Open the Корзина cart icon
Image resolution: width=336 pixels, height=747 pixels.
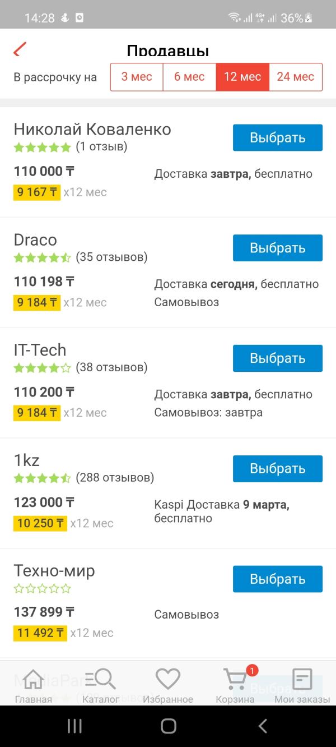[235, 679]
